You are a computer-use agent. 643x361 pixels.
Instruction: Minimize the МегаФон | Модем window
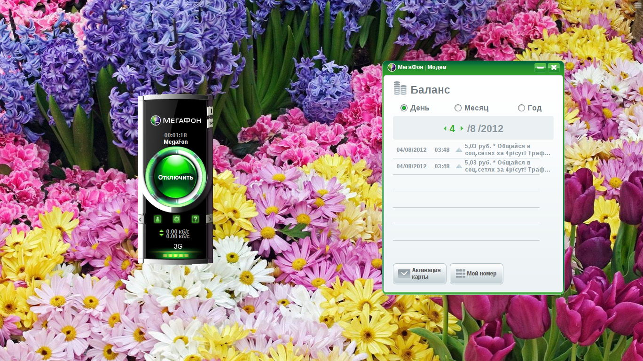point(541,68)
